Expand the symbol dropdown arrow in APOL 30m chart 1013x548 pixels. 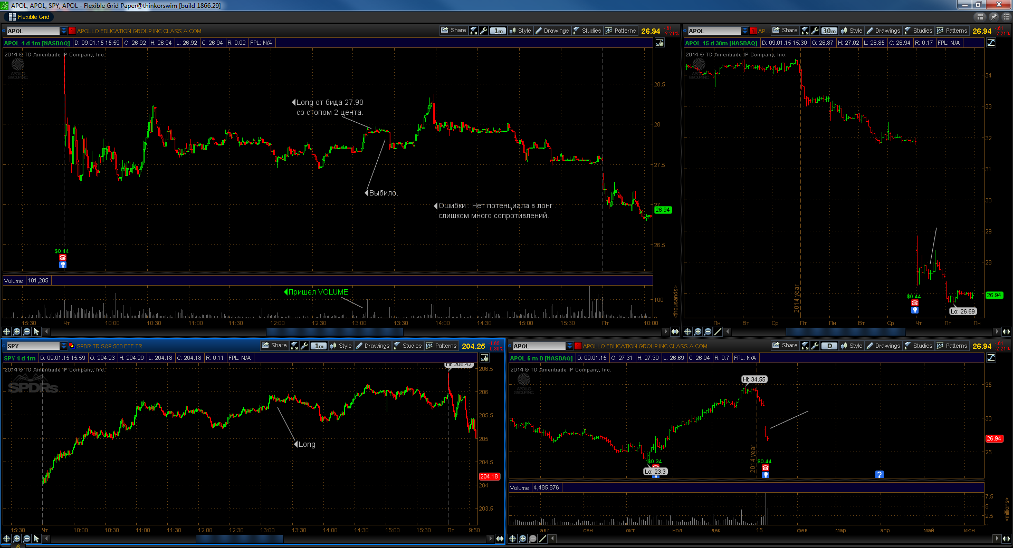point(745,31)
